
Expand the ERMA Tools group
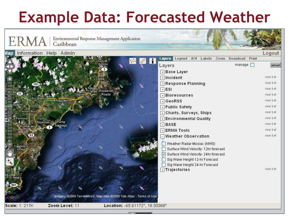pos(162,131)
